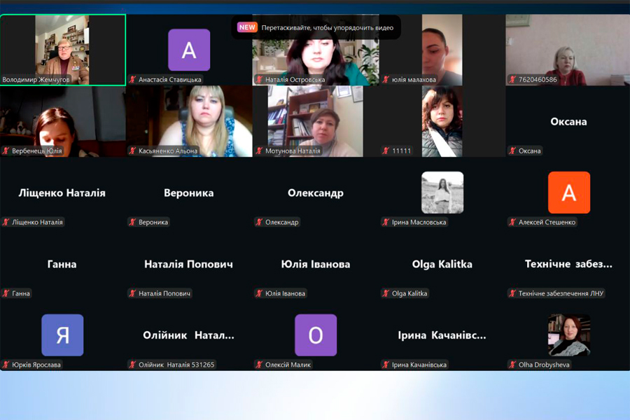Image resolution: width=630 pixels, height=420 pixels.
Task: Click the Олійник Наталія 531265 label
Action: tap(176, 365)
